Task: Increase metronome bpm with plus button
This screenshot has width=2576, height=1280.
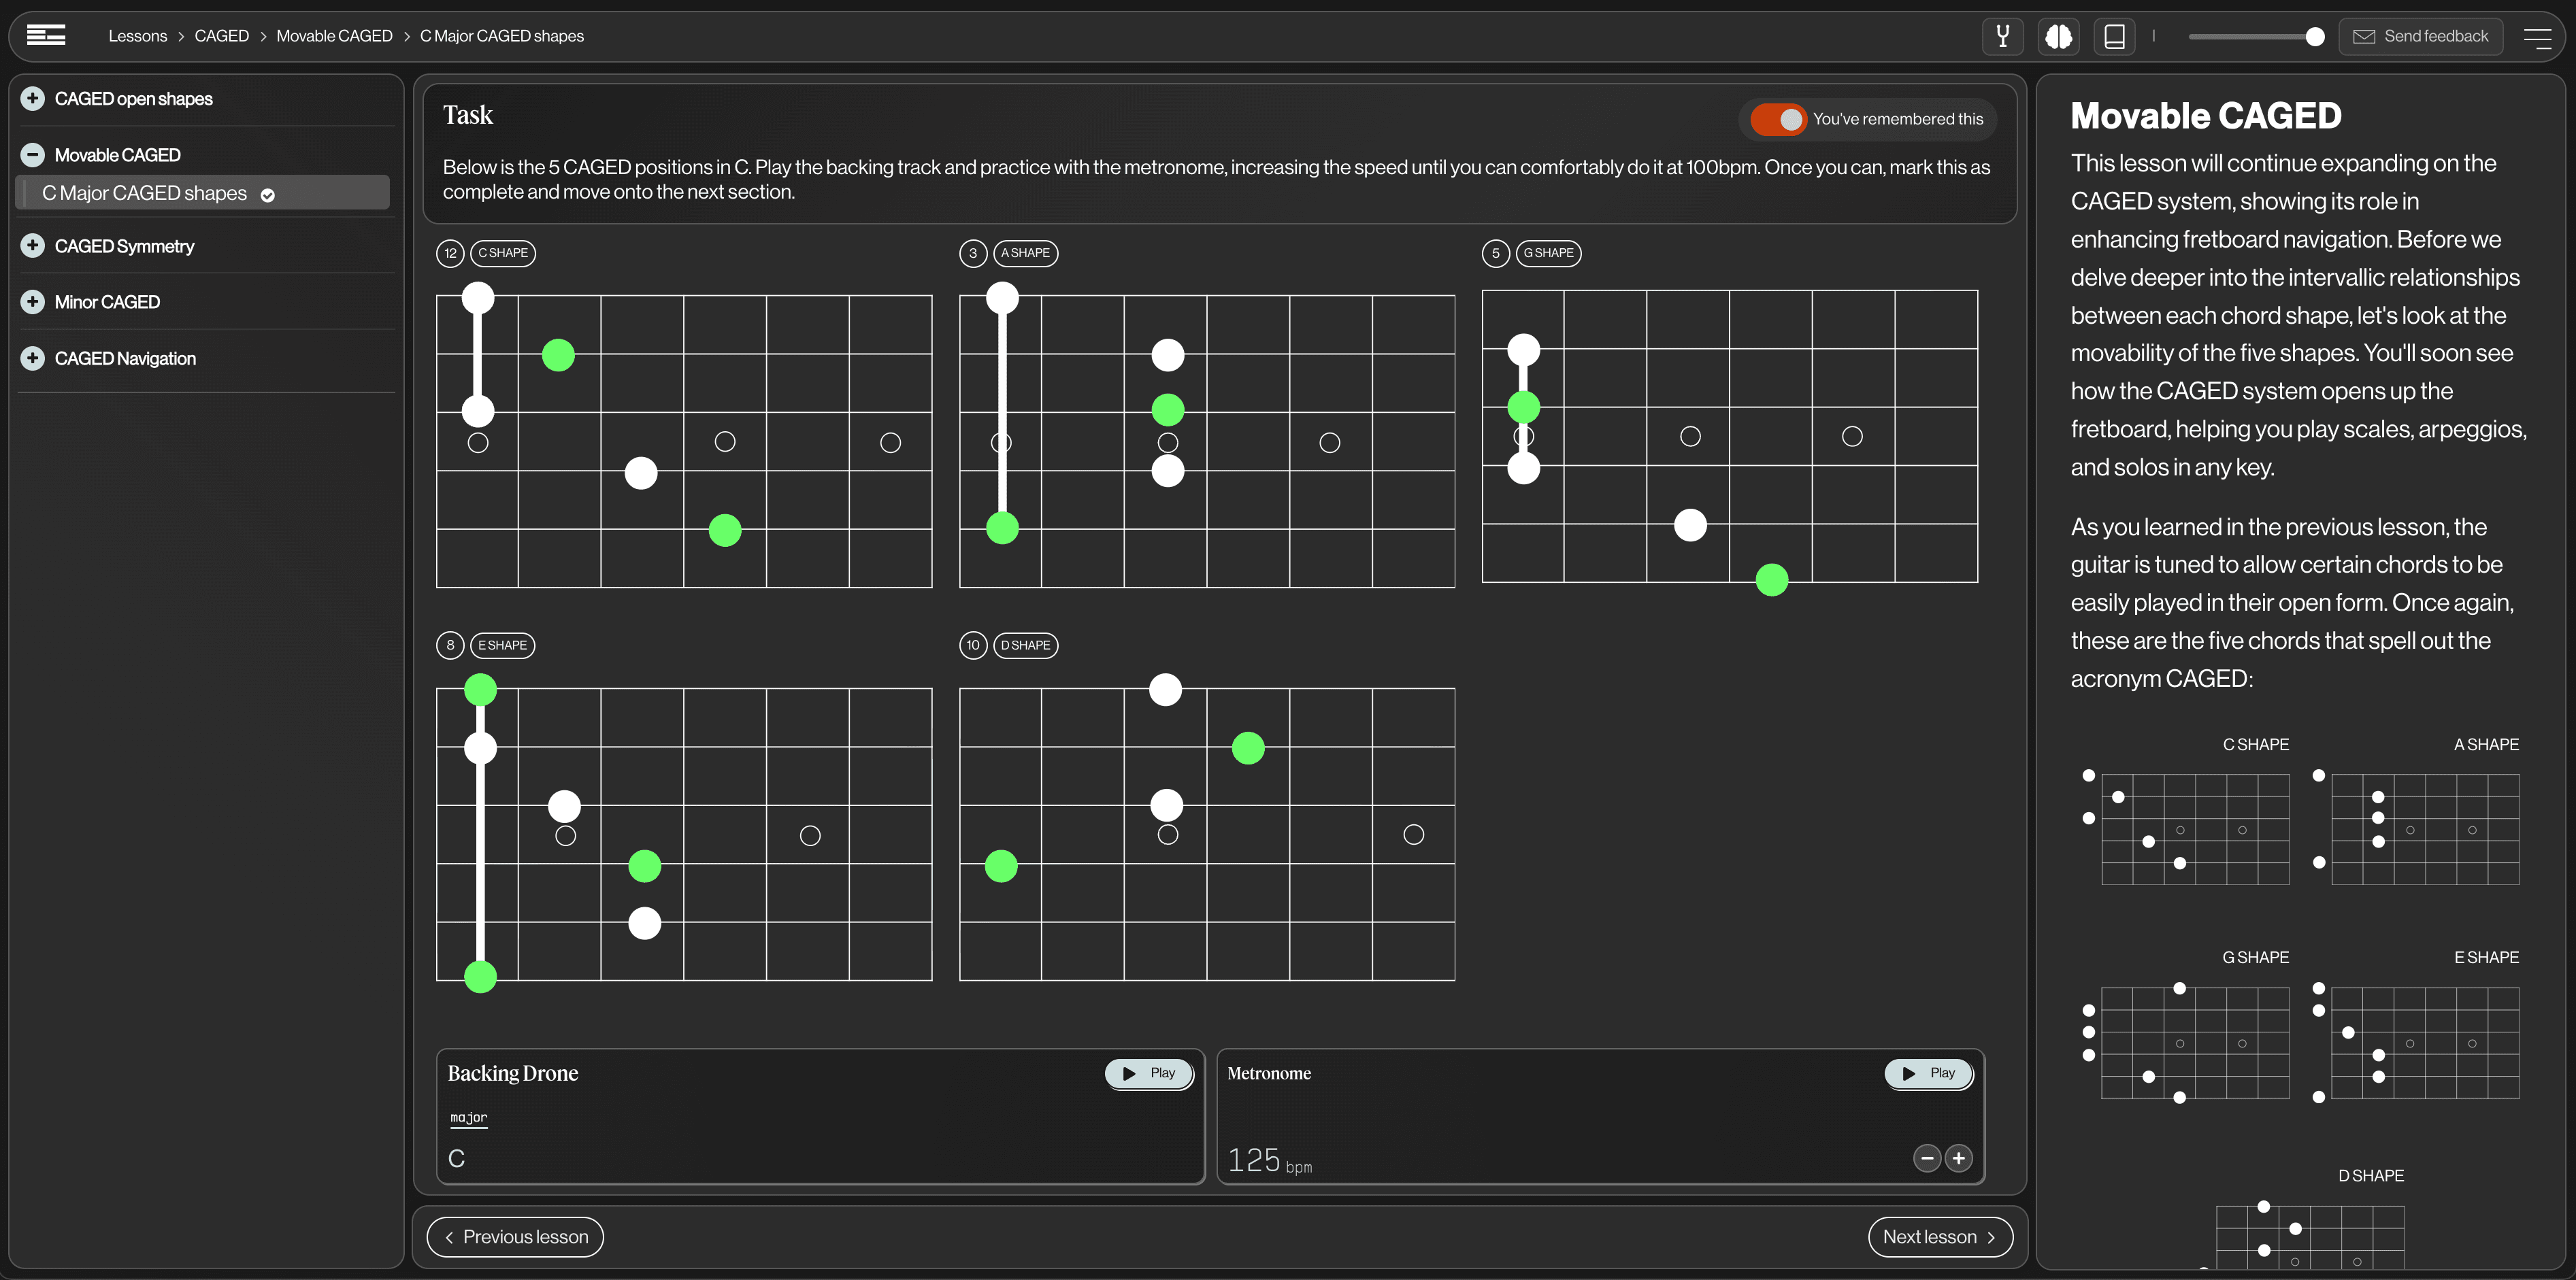Action: pos(1958,1158)
